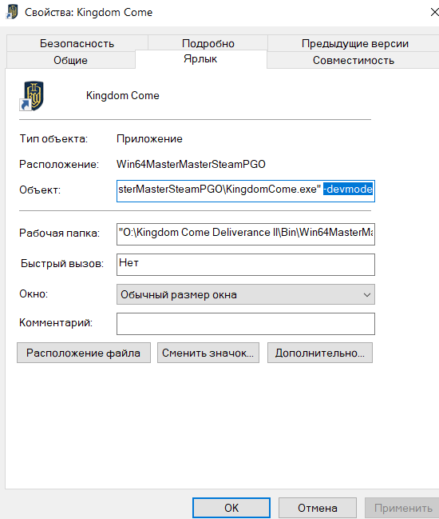The image size is (439, 519).
Task: Focus the Быстрый вызов shortcut key field
Action: [x=245, y=265]
